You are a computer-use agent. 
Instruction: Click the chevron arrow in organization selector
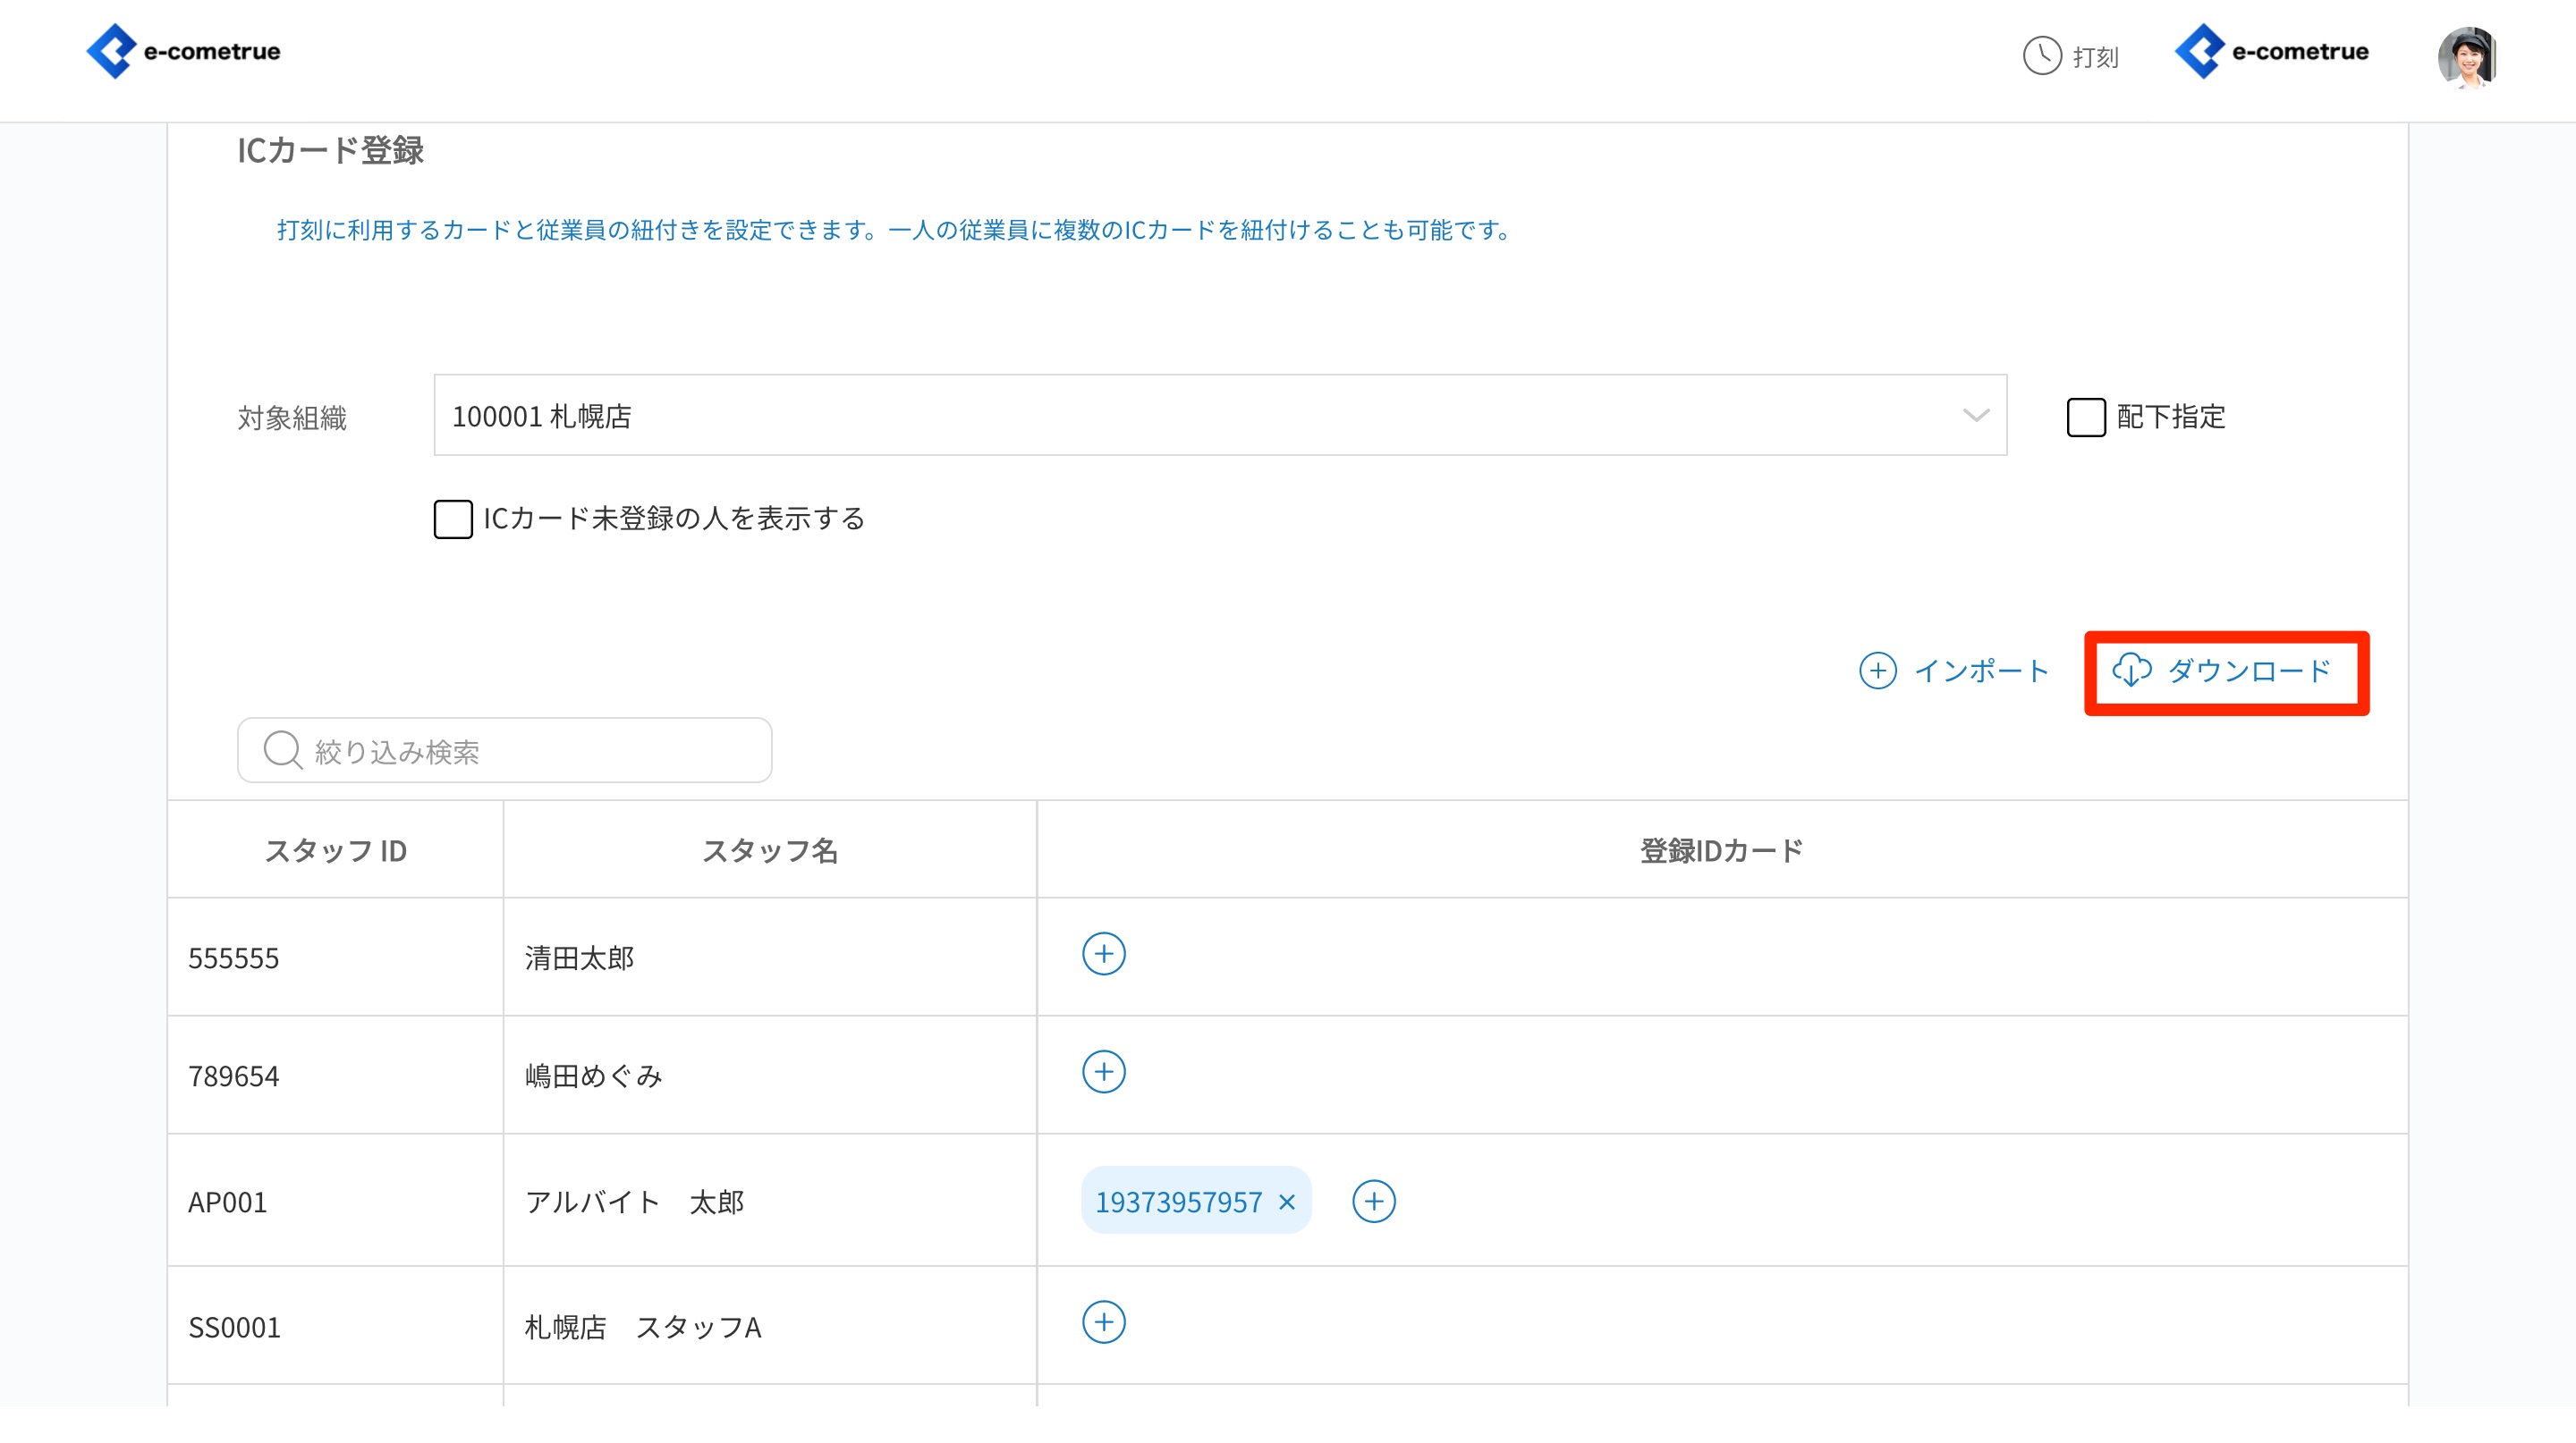1975,416
